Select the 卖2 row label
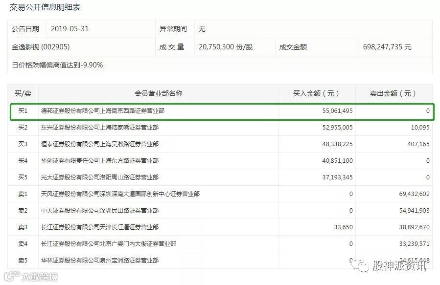The width and height of the screenshot is (440, 285). [x=23, y=211]
